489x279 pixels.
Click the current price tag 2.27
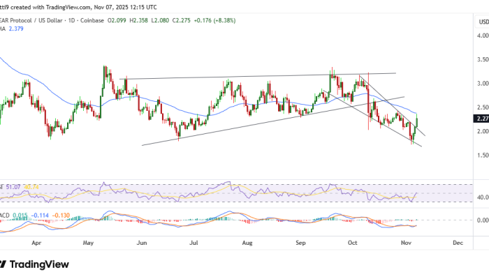[482, 118]
